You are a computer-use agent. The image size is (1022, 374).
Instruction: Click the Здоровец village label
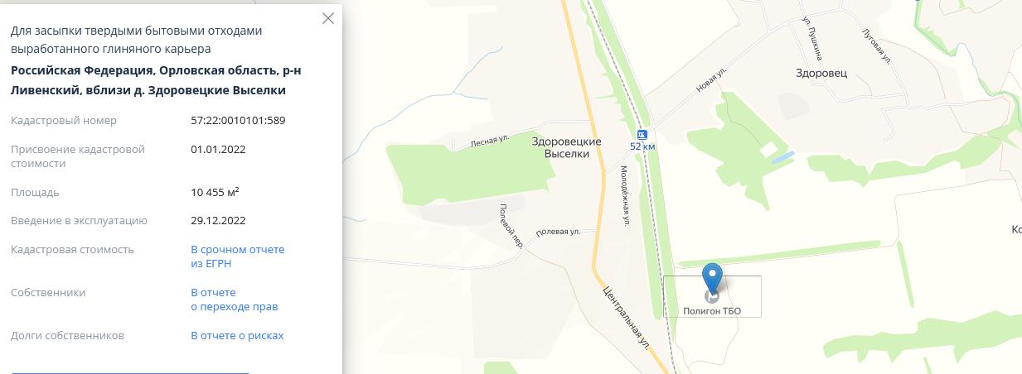coord(821,74)
